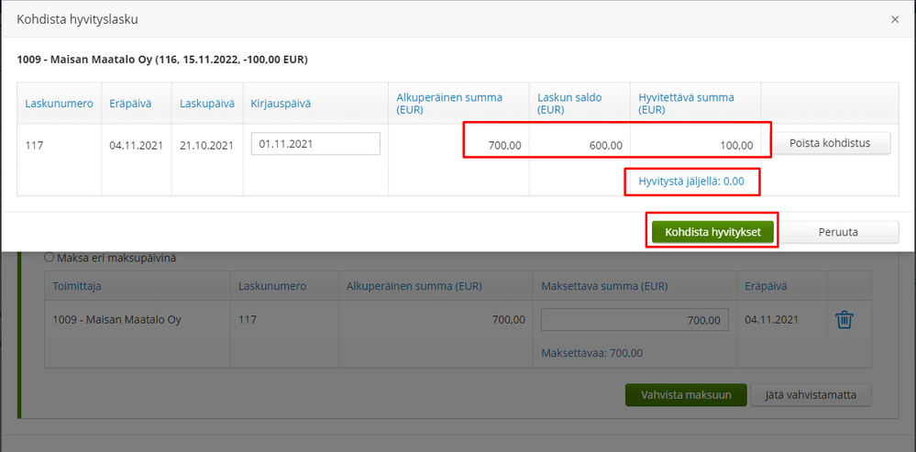Click the Maksettava summa 700,00 input
Screen dimensions: 916x452
[635, 320]
